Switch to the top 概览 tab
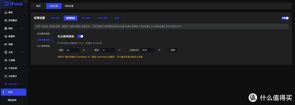Viewport: 295px width, 105px height. coord(39,6)
